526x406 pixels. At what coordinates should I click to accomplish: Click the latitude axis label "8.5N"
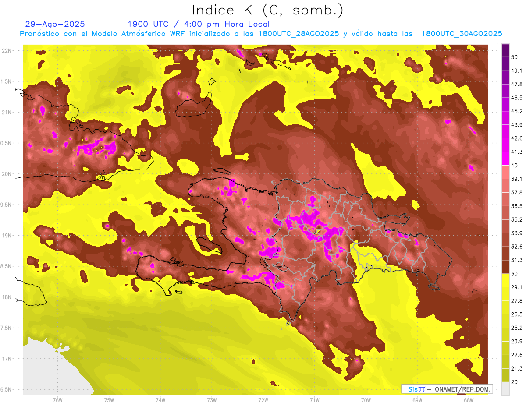7,266
